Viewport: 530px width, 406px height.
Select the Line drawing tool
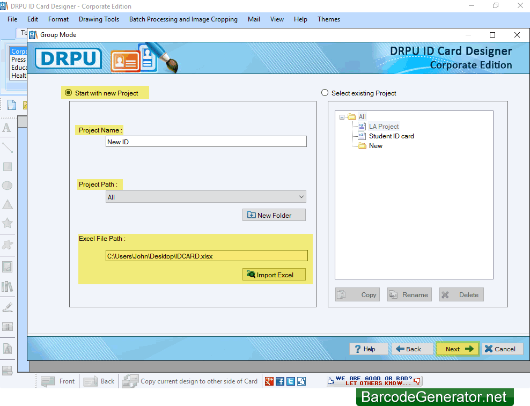click(x=8, y=147)
